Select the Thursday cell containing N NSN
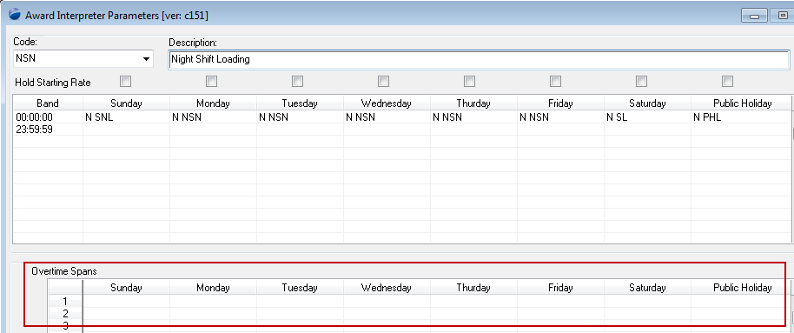This screenshot has height=333, width=794. pyautogui.click(x=473, y=117)
